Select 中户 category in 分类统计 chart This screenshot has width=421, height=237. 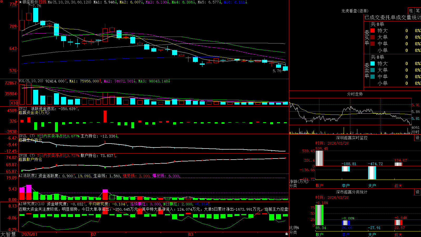coord(346,235)
